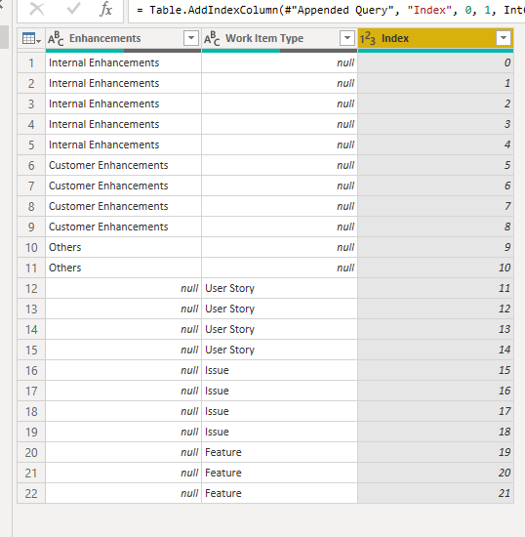Click Internal Enhancements cell in row 3
Screen dimensions: 525x537
[123, 103]
